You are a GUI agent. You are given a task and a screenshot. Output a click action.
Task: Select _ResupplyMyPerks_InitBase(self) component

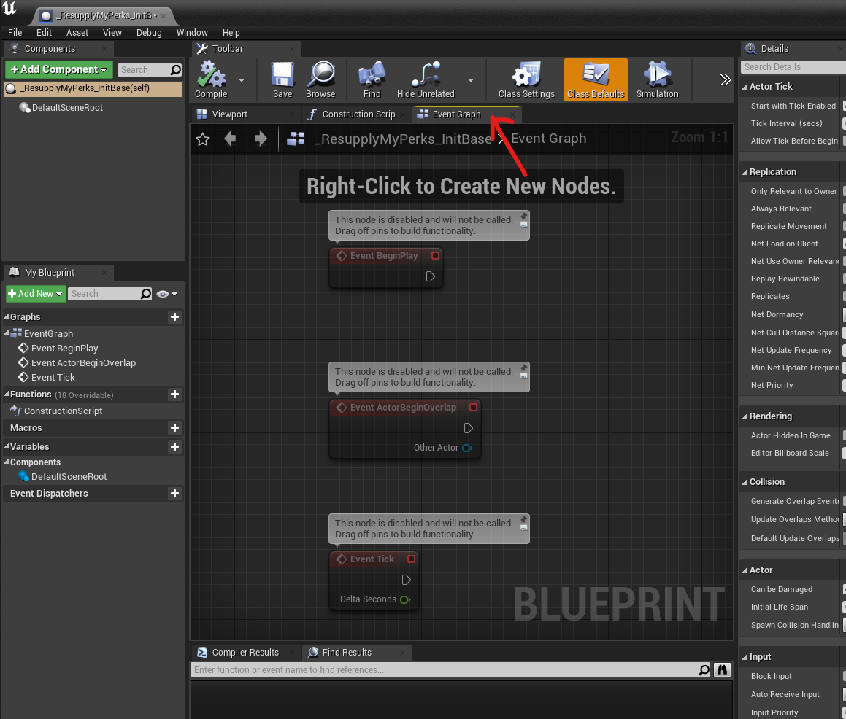click(x=93, y=88)
